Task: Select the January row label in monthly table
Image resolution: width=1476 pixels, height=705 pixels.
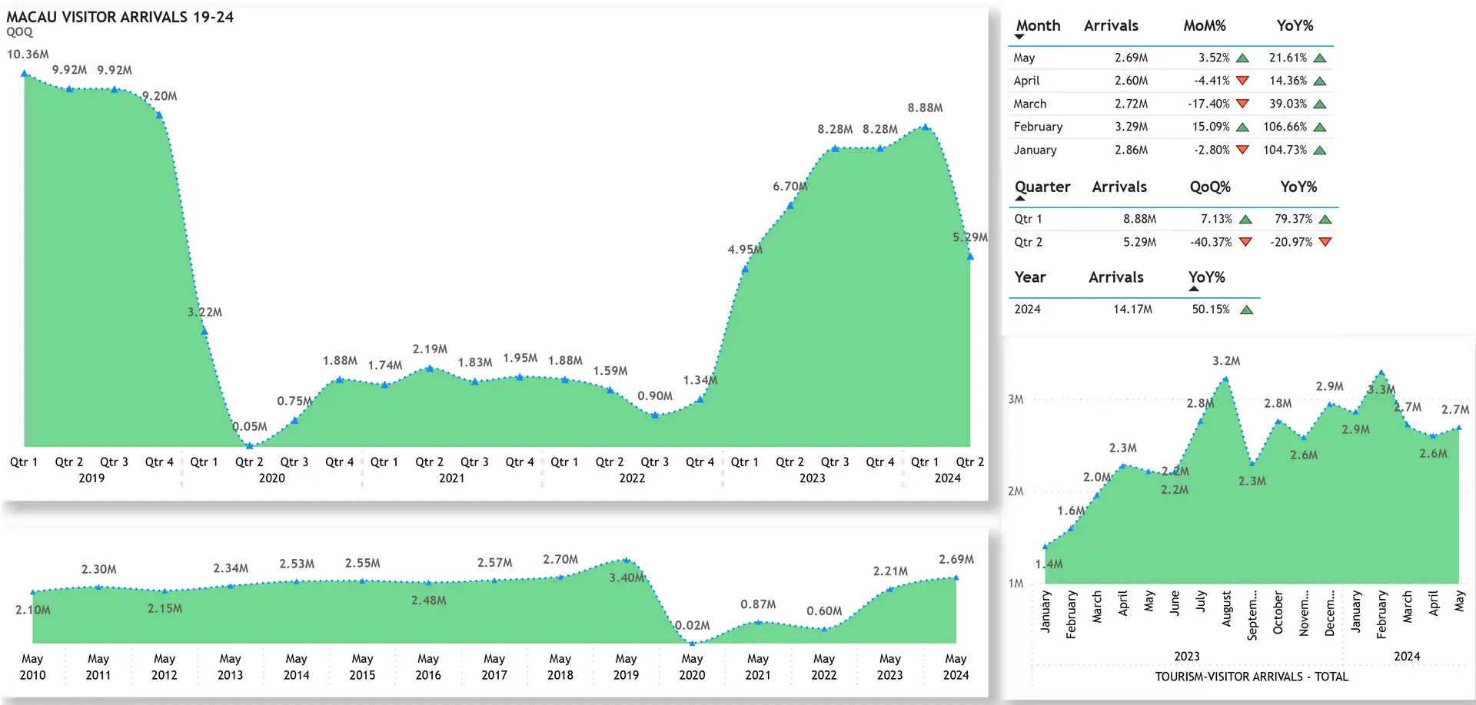Action: pos(1035,150)
